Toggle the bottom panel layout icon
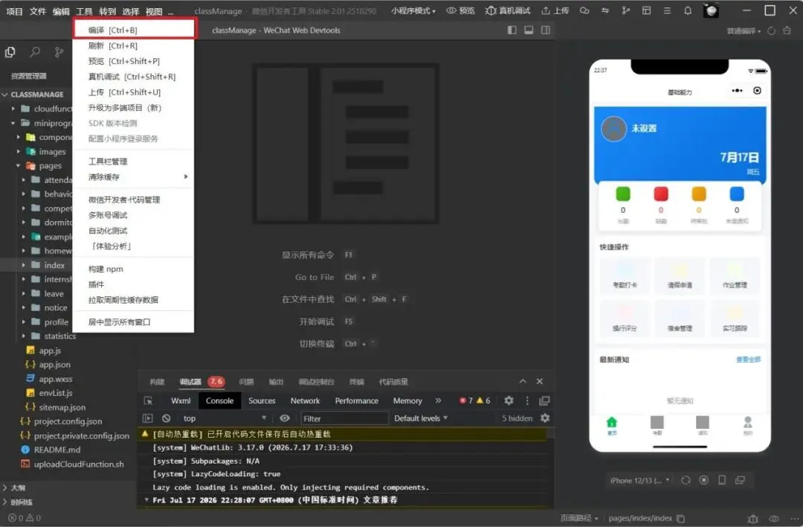Image resolution: width=803 pixels, height=527 pixels. (529, 31)
